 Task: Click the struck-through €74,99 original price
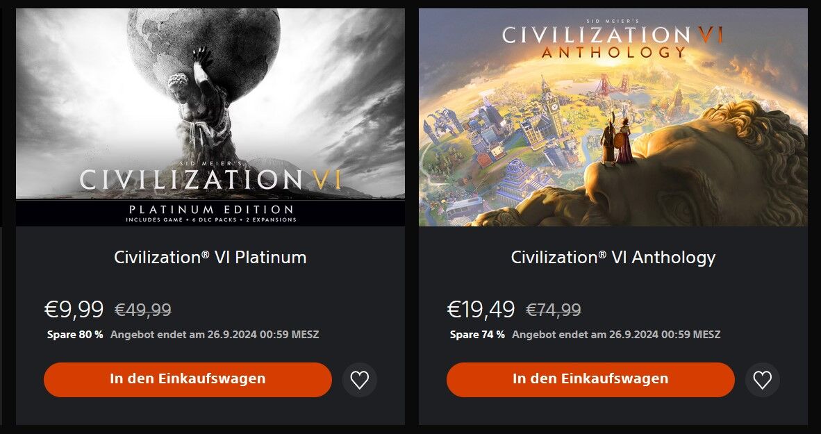pos(553,310)
